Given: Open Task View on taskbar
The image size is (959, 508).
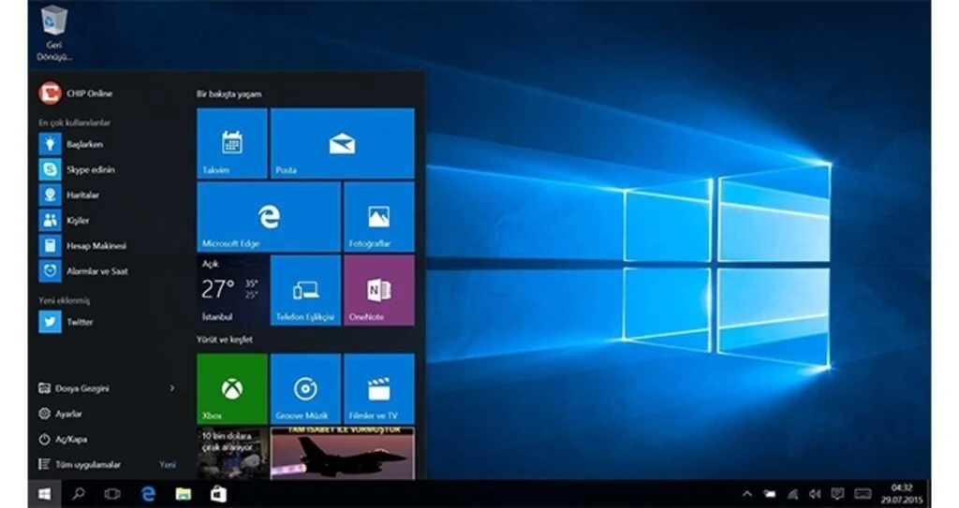Looking at the screenshot, I should (x=112, y=494).
